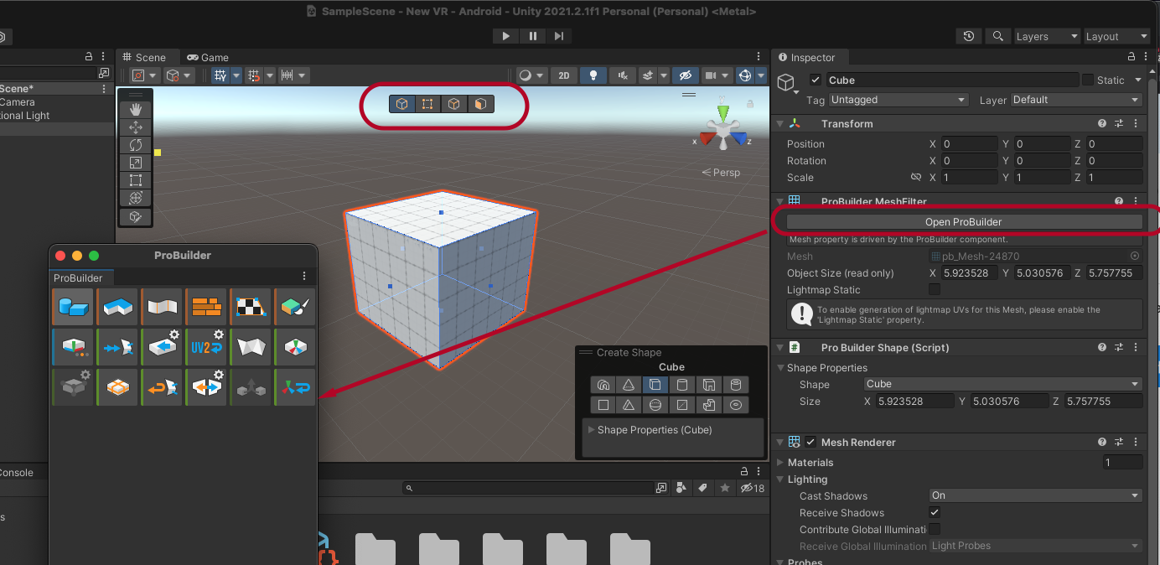This screenshot has width=1160, height=565.
Task: Open ProBuilder window kebab menu
Action: click(x=304, y=276)
